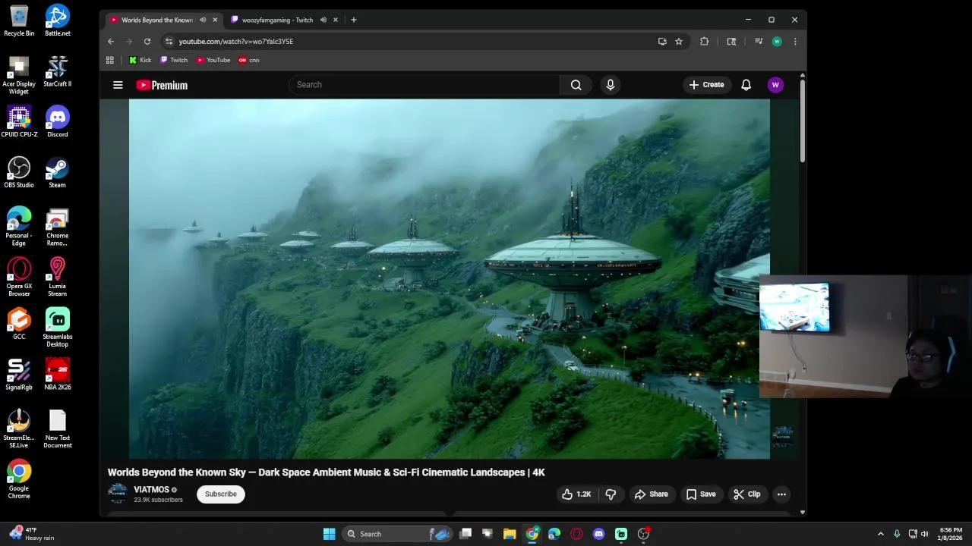Screen dimensions: 972x546
Task: Mute the YouTube tab audio icon
Action: tap(203, 20)
